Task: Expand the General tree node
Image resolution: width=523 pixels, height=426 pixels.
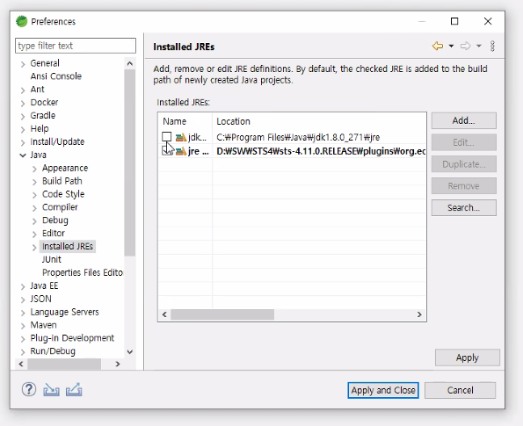Action: click(23, 63)
